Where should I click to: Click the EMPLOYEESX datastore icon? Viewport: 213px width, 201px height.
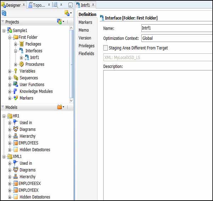coord(16,183)
